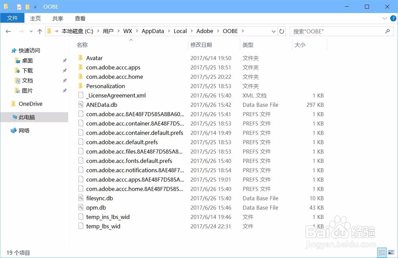Select the com.adobe.acc.fonts.default.prefs file name

(129, 161)
